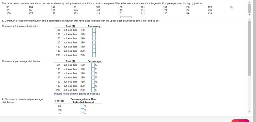The image size is (256, 122).
Task: Select frequency box for 120 to 140
Action: pyautogui.click(x=94, y=38)
